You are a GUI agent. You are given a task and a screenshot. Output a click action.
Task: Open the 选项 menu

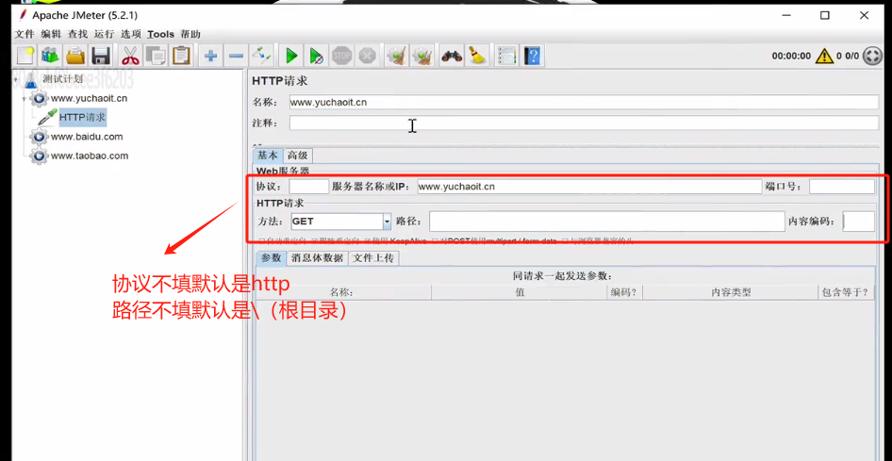point(130,34)
